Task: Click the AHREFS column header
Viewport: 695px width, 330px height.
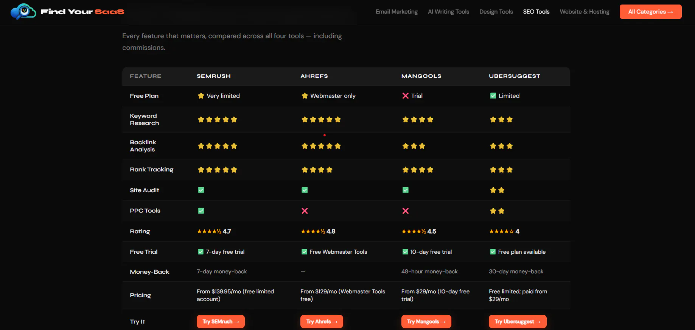Action: [314, 76]
